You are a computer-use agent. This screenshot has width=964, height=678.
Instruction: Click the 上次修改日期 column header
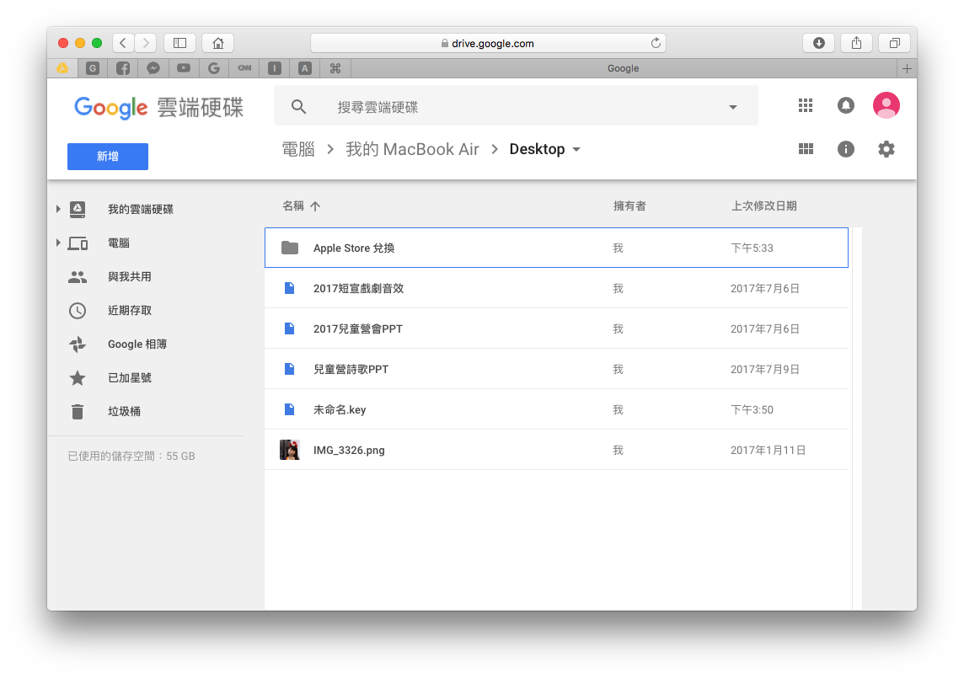point(763,206)
